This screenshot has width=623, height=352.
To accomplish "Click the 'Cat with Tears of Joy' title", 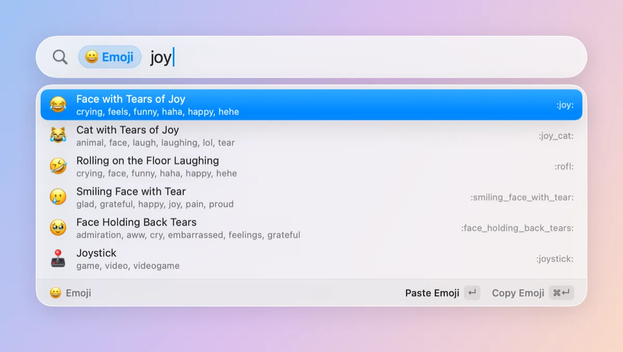I will (x=128, y=130).
